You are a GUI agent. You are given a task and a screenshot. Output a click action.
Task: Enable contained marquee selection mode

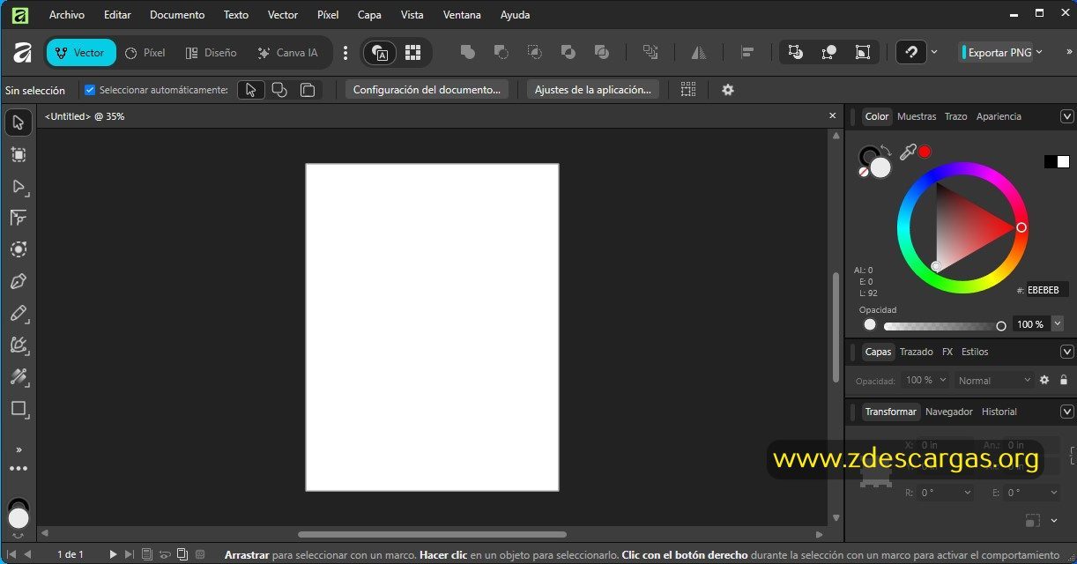point(308,90)
